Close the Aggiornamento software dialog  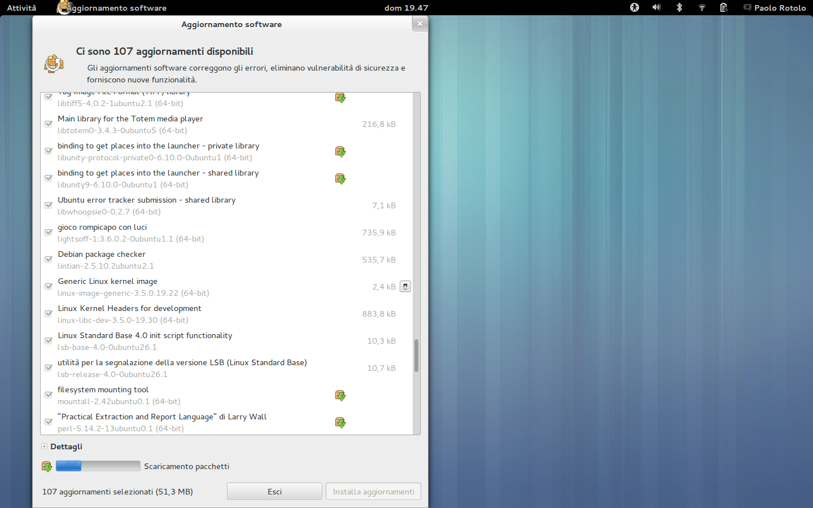pyautogui.click(x=419, y=24)
